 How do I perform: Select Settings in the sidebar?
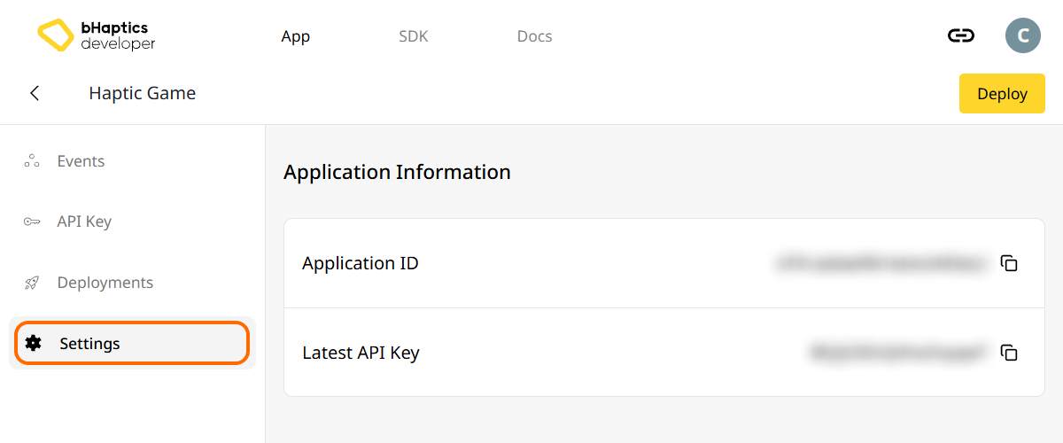point(132,343)
